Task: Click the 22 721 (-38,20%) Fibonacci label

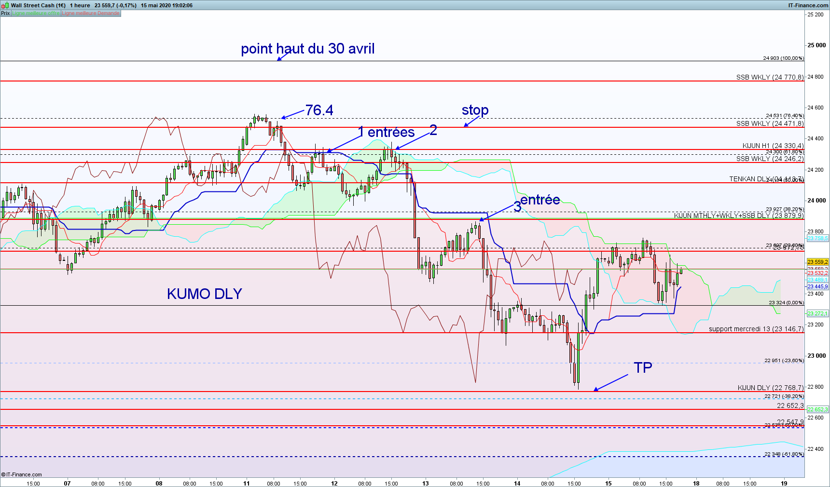Action: click(784, 396)
